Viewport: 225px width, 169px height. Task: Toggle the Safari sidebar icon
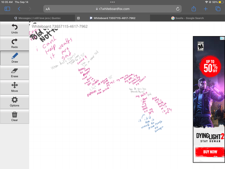(7, 9)
